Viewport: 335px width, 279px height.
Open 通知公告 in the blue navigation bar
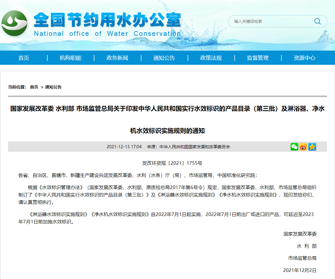pyautogui.click(x=164, y=58)
